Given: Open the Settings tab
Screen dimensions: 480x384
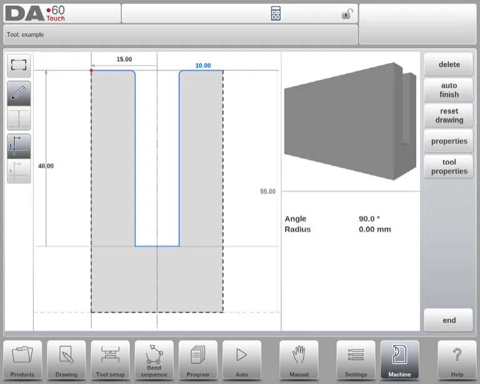Looking at the screenshot, I should coord(356,360).
